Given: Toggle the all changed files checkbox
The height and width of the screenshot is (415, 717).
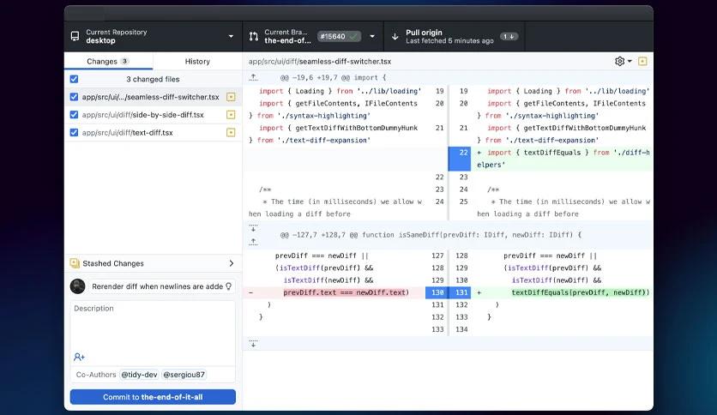Looking at the screenshot, I should point(74,79).
